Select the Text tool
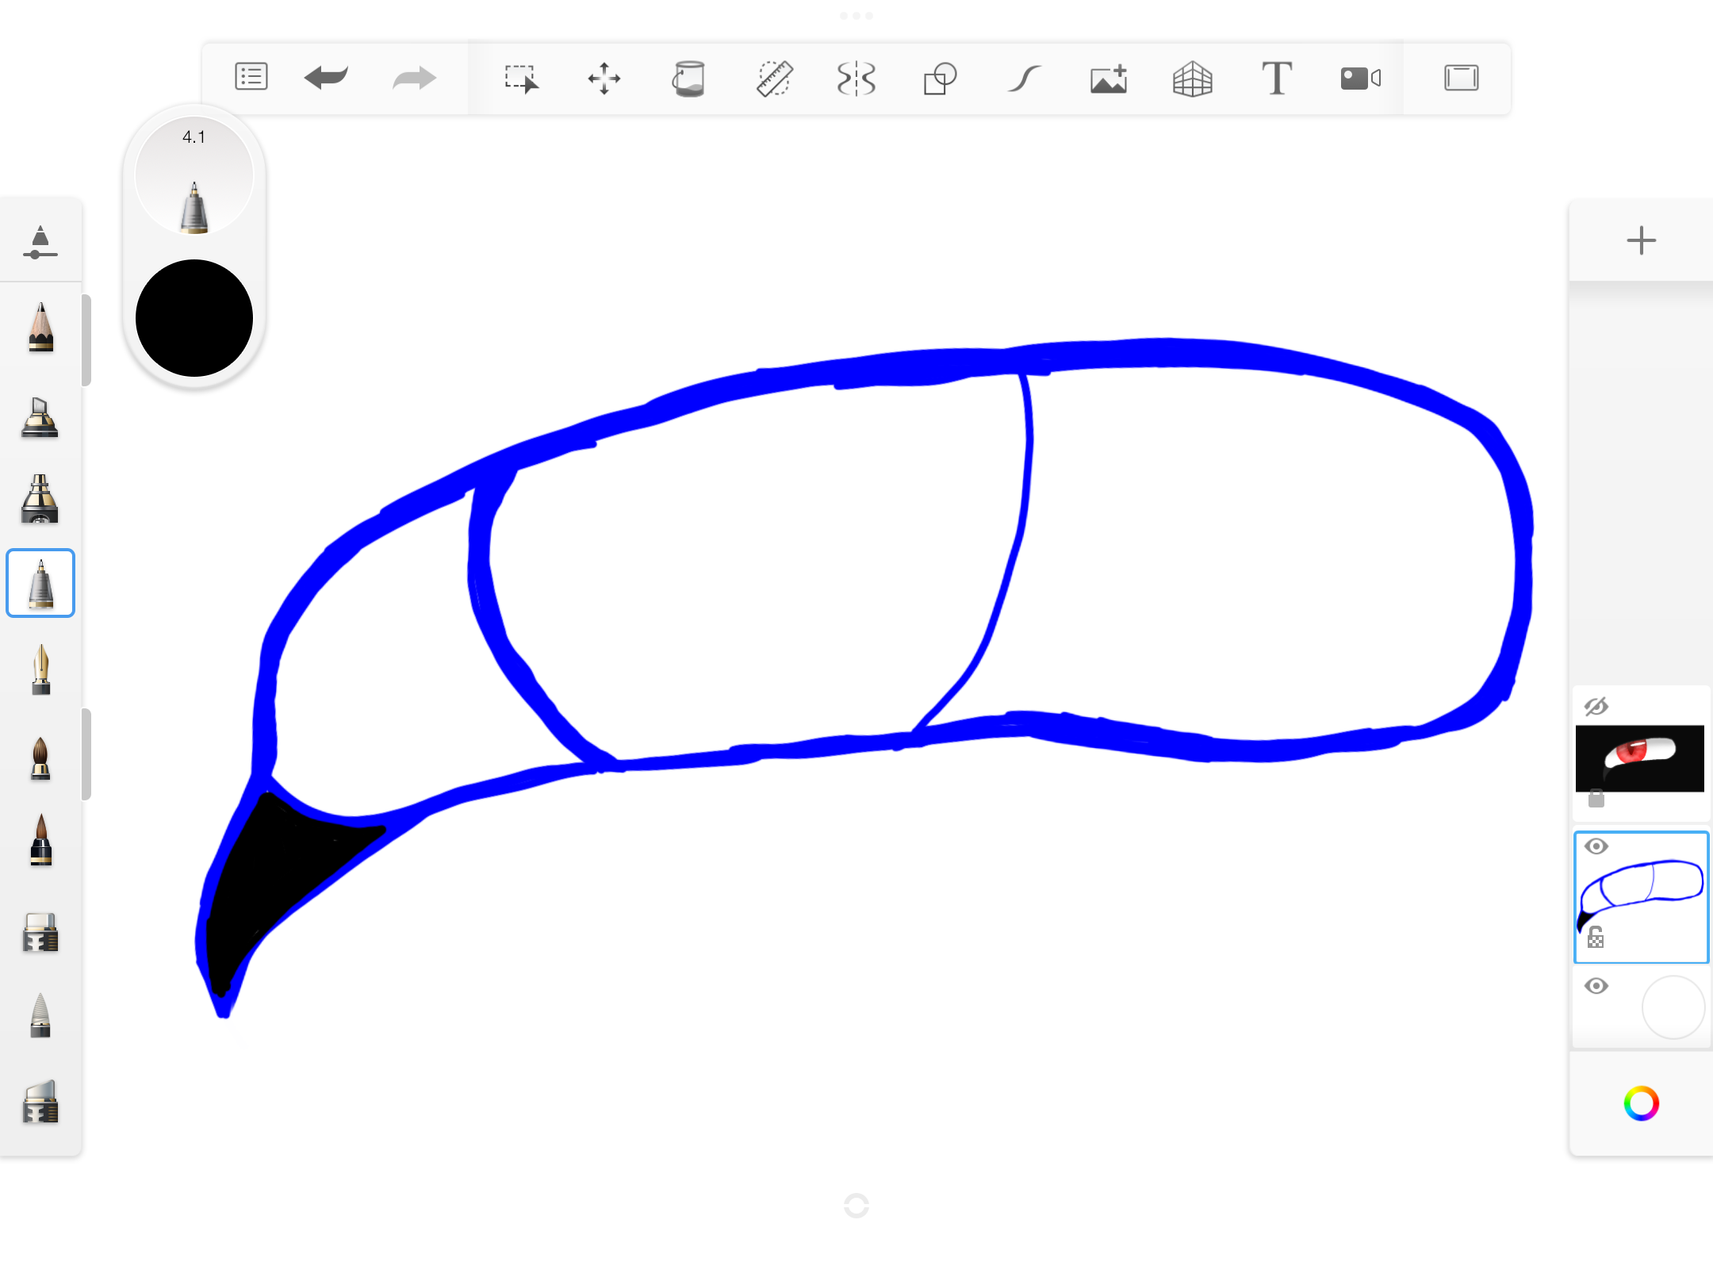 1277,79
